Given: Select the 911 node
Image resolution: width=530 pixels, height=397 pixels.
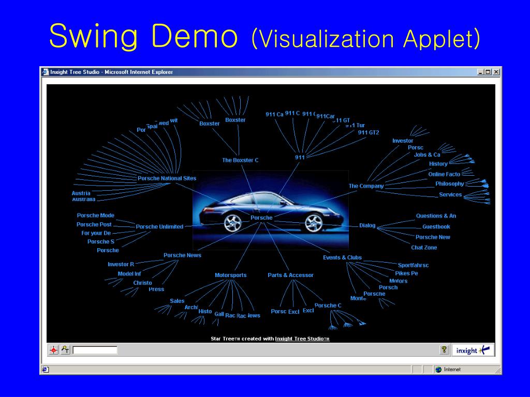Looking at the screenshot, I should click(300, 157).
